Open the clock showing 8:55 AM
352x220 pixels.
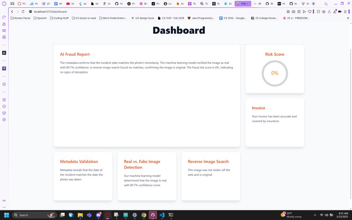(343, 215)
